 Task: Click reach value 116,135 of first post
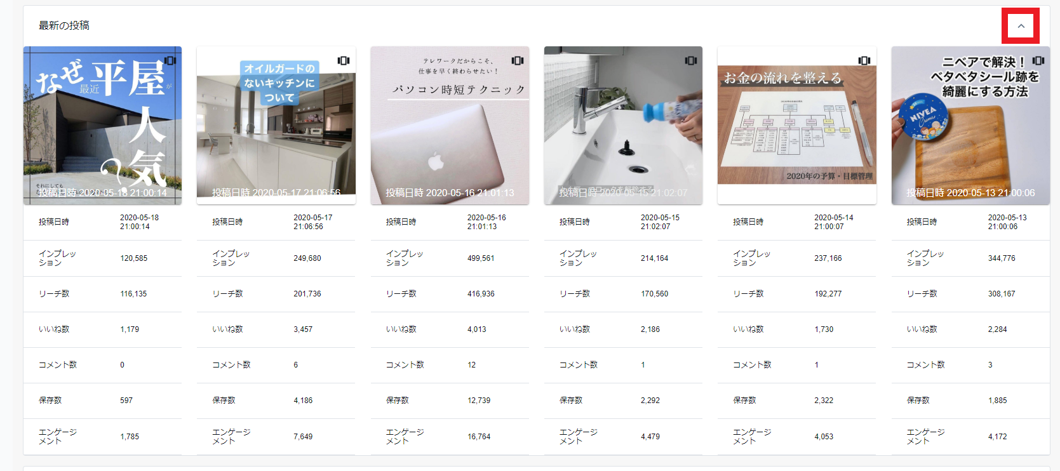133,294
